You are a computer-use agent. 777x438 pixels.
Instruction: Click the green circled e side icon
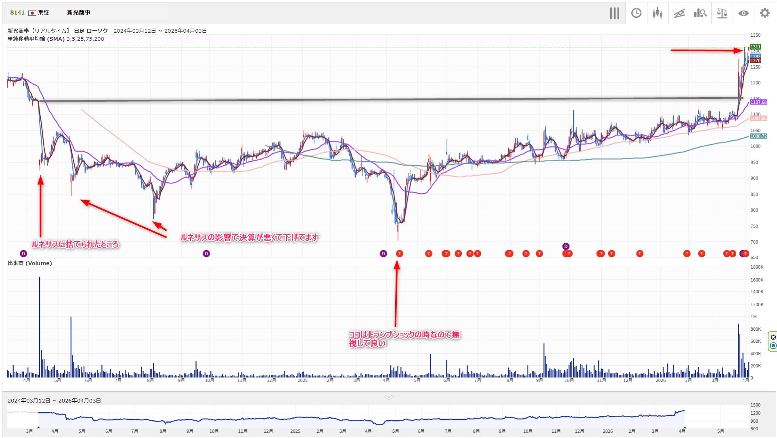tap(773, 346)
